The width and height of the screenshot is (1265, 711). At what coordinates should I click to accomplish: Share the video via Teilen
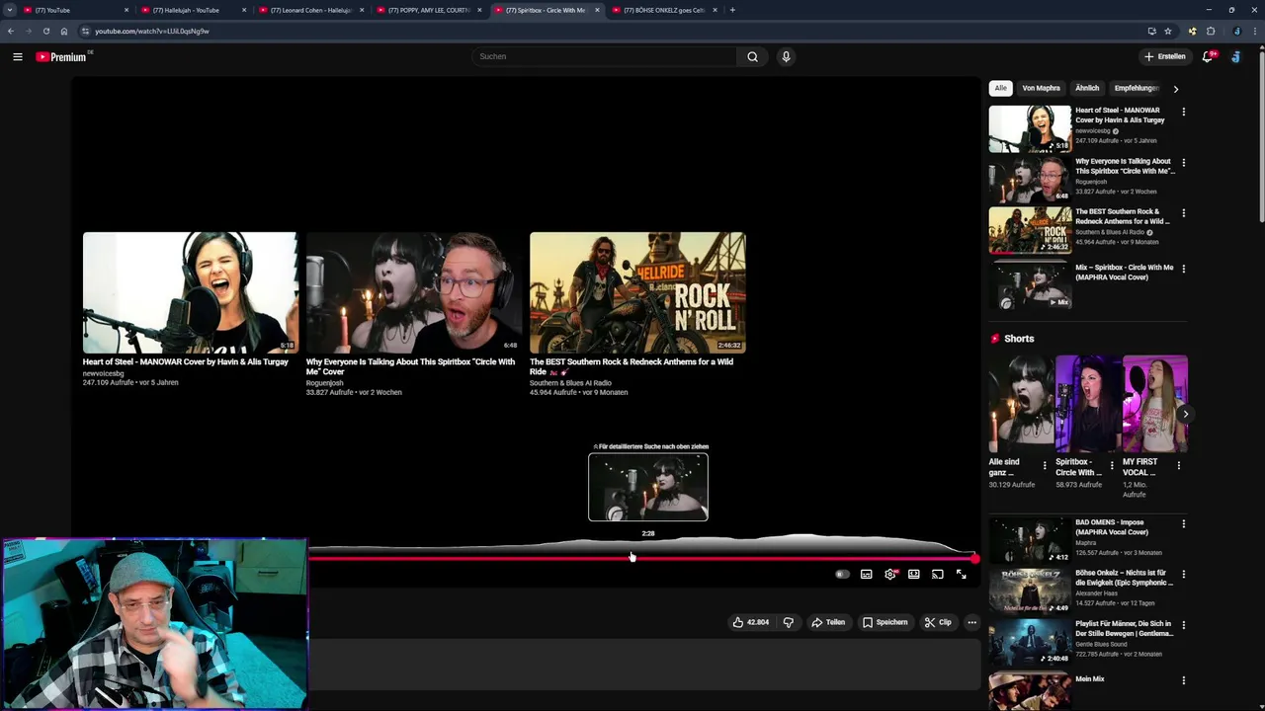tap(828, 622)
